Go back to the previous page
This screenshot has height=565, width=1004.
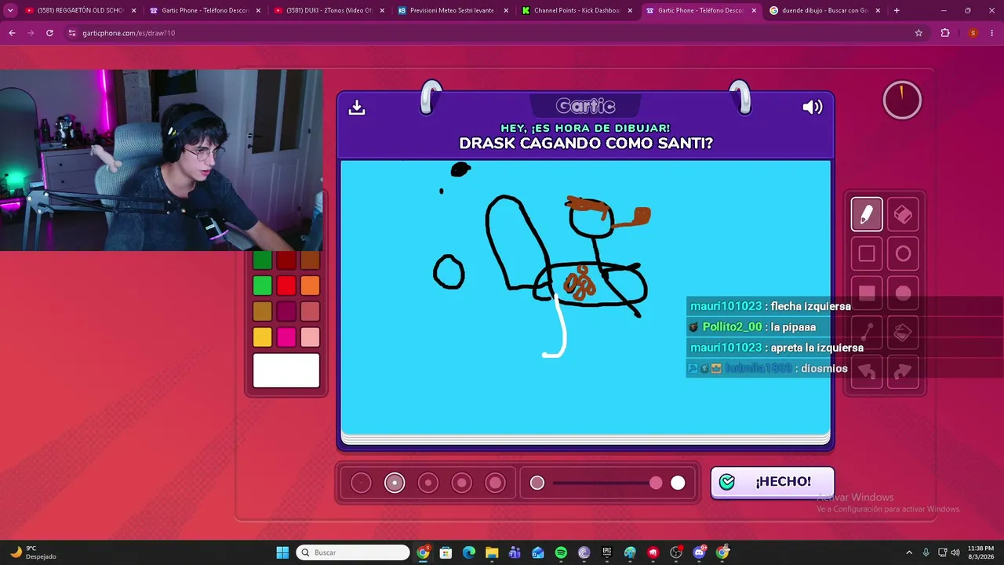(12, 33)
